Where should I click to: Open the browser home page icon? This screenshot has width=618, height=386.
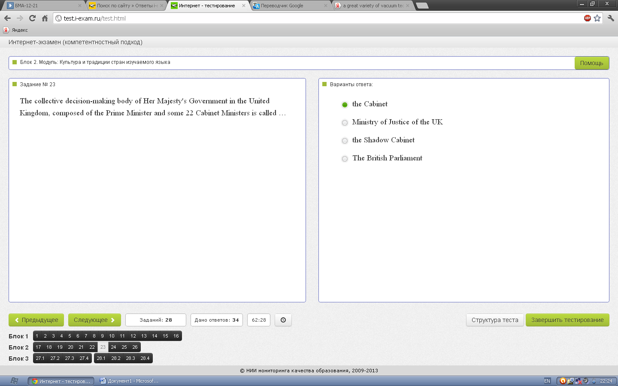click(45, 18)
